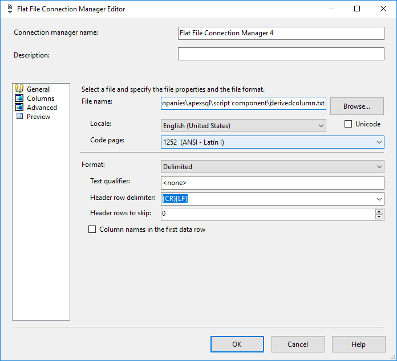Enable the Unicode checkbox

pos(349,124)
